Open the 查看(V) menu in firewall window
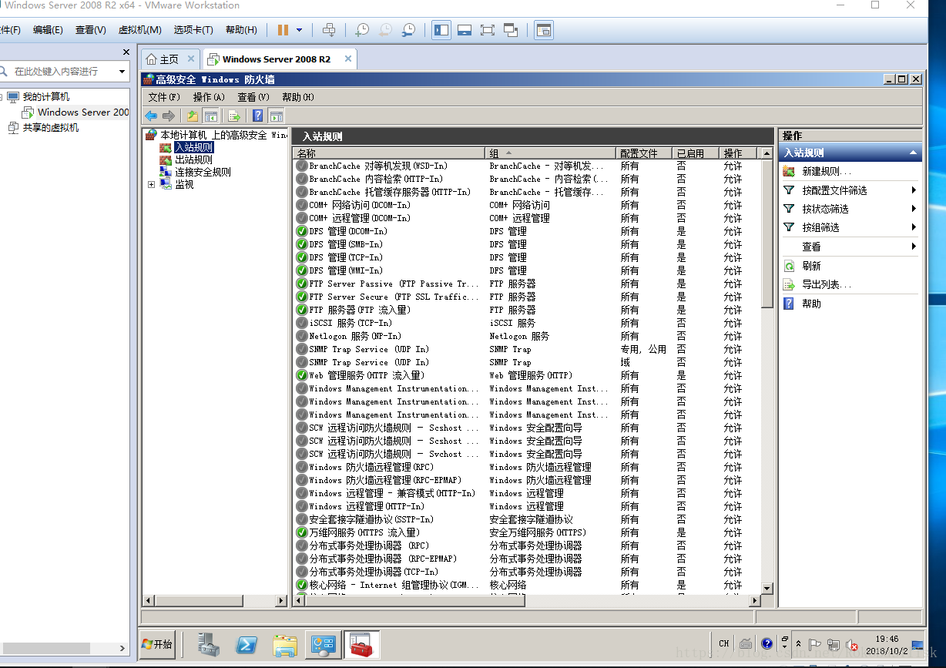Viewport: 946px width, 668px height. click(x=253, y=97)
